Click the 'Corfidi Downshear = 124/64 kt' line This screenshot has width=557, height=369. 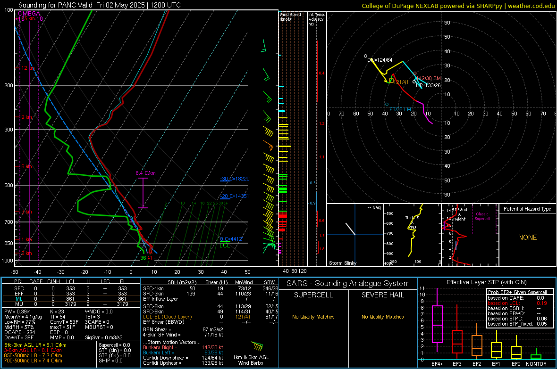coord(183,358)
